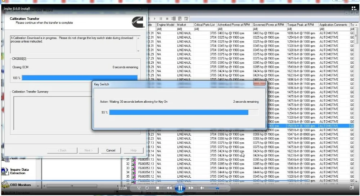This screenshot has height=196, width=360.
Task: Click the scroll-down arrow of the message box
Action: tap(138, 51)
